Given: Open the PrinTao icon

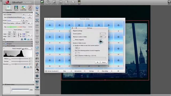Looking at the screenshot, I should (x=37, y=71).
